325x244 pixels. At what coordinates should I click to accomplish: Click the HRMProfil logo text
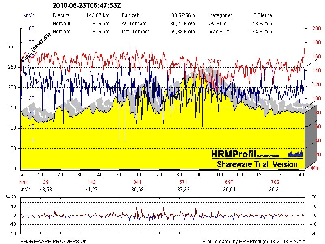[x=233, y=154]
